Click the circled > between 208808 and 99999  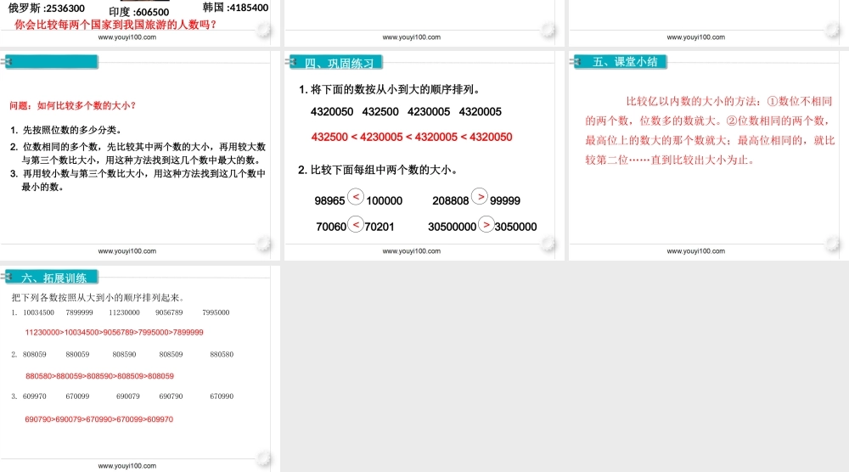tap(480, 197)
